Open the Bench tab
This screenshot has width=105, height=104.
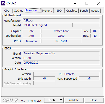pyautogui.click(x=84, y=11)
